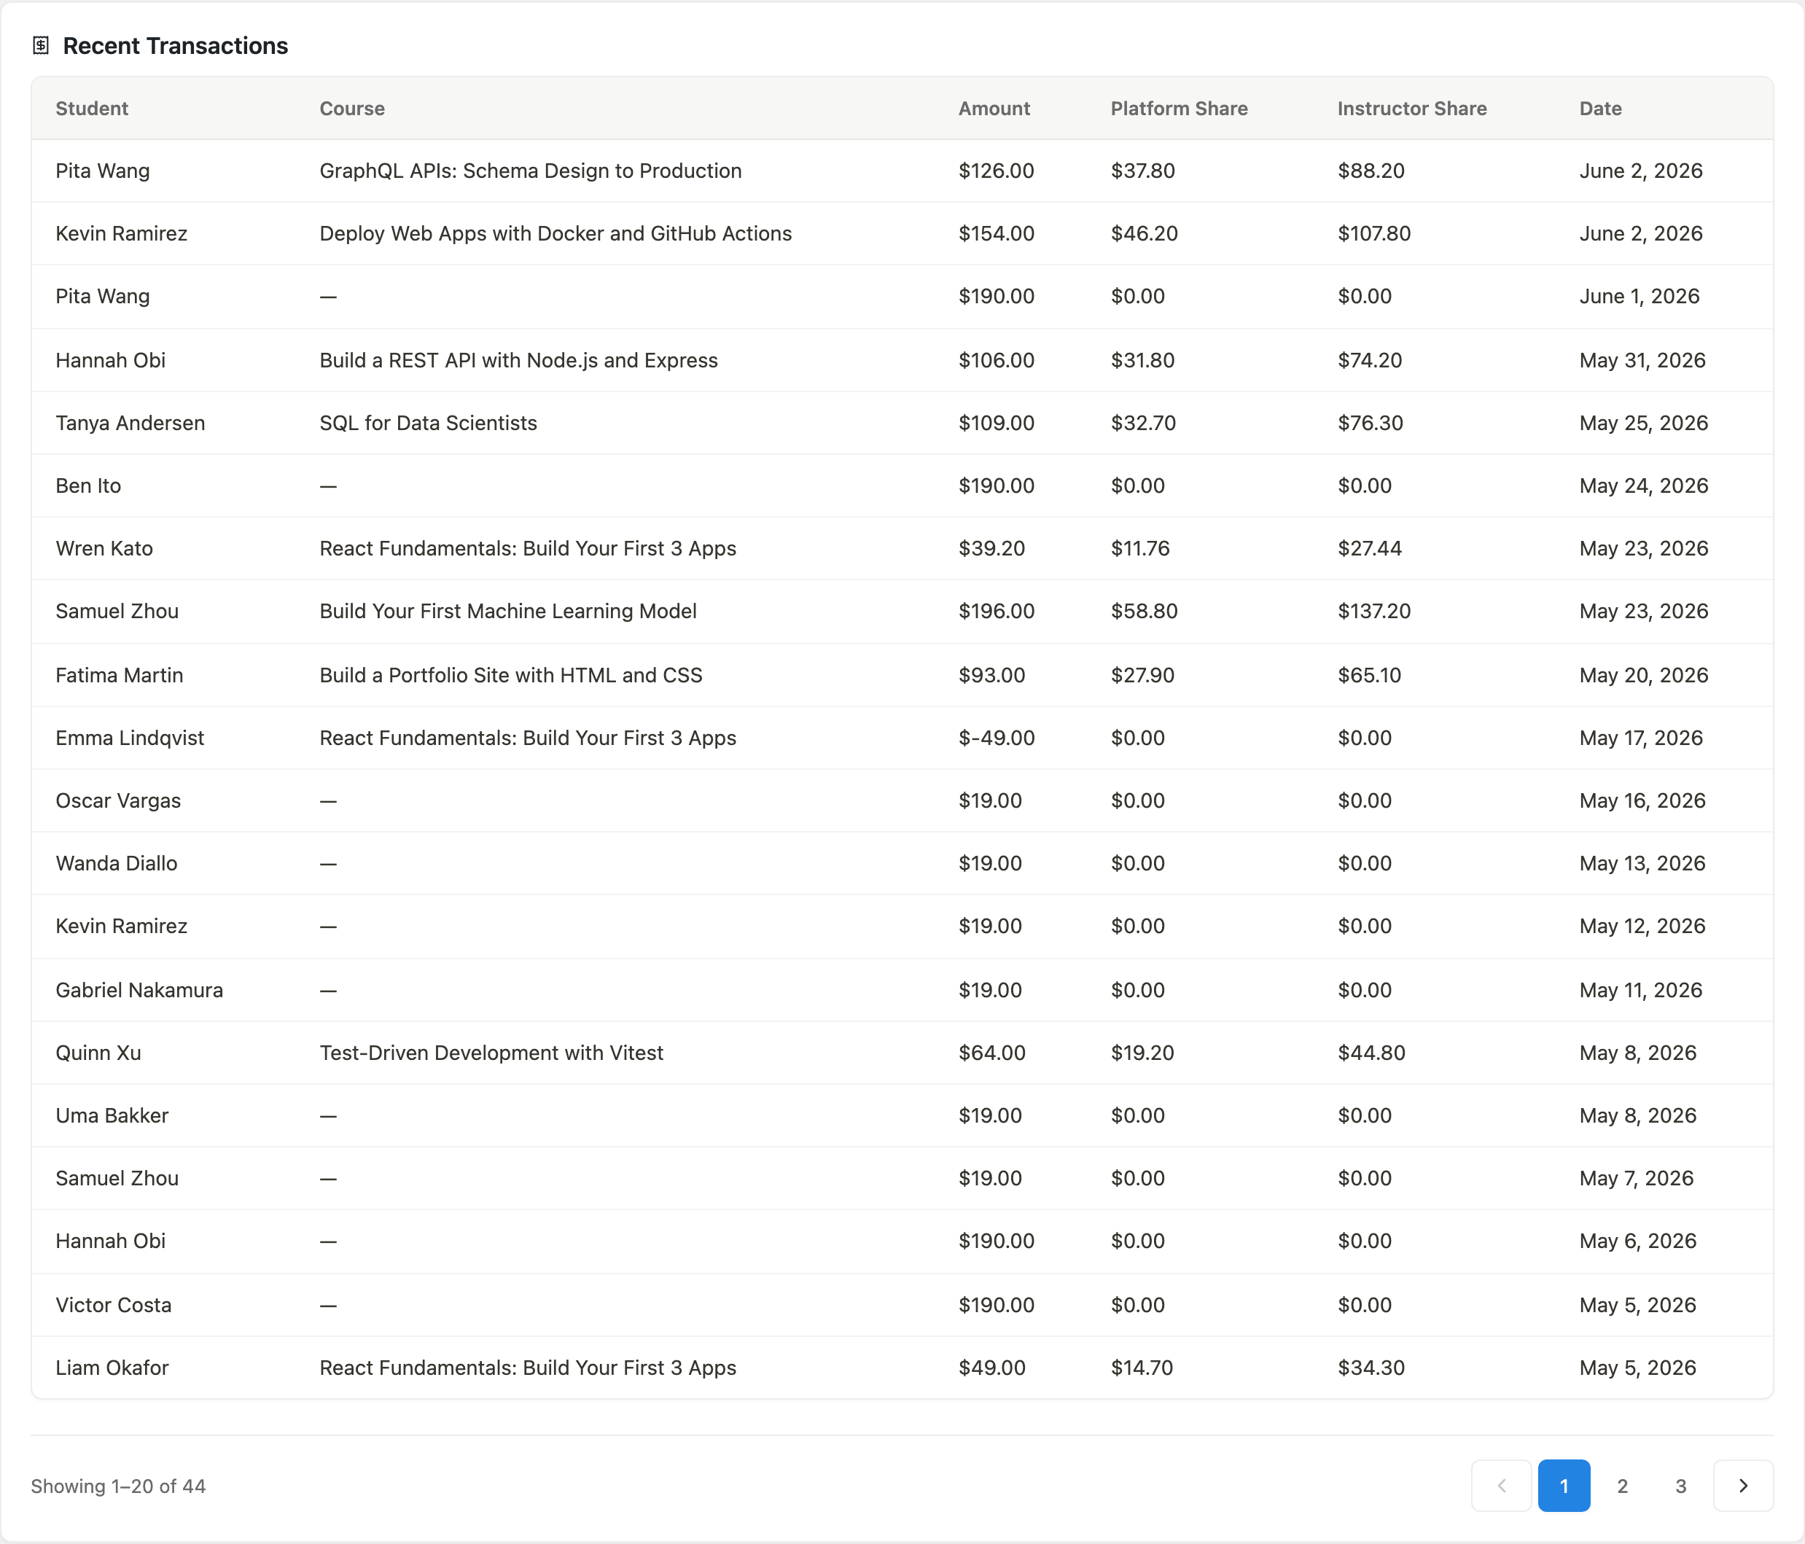Click 'Build a REST API with Node.js and Express'

click(518, 360)
